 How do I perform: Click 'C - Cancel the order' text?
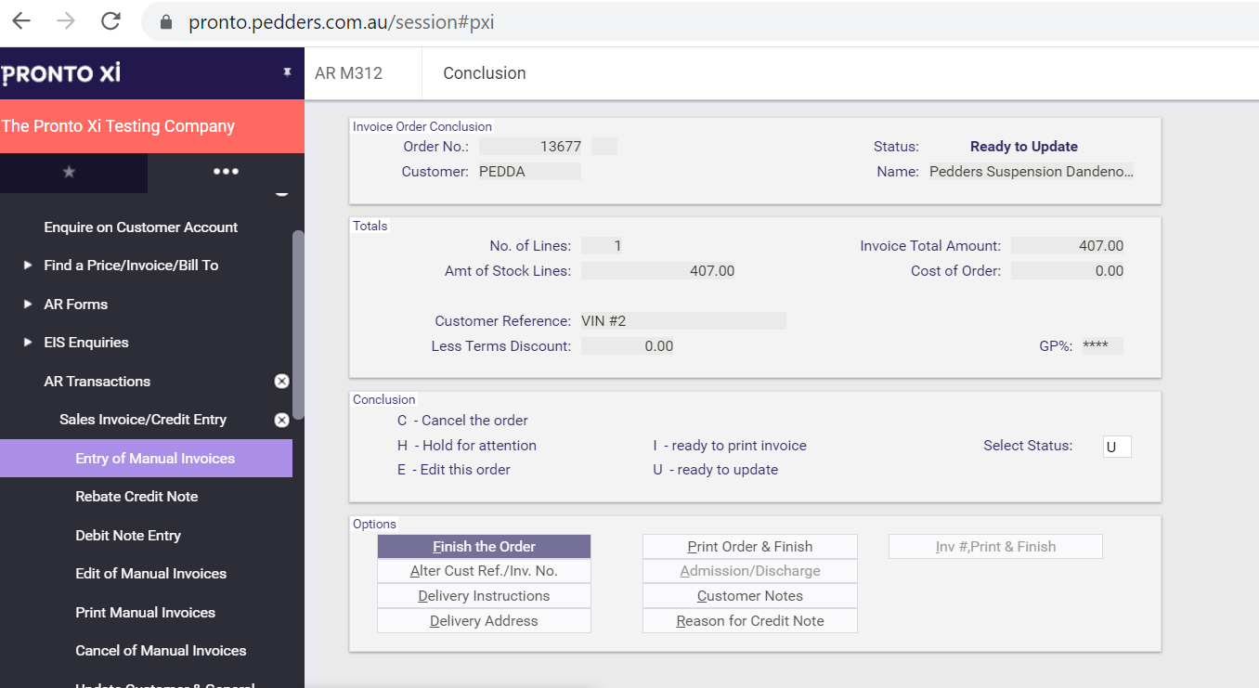[x=463, y=421]
